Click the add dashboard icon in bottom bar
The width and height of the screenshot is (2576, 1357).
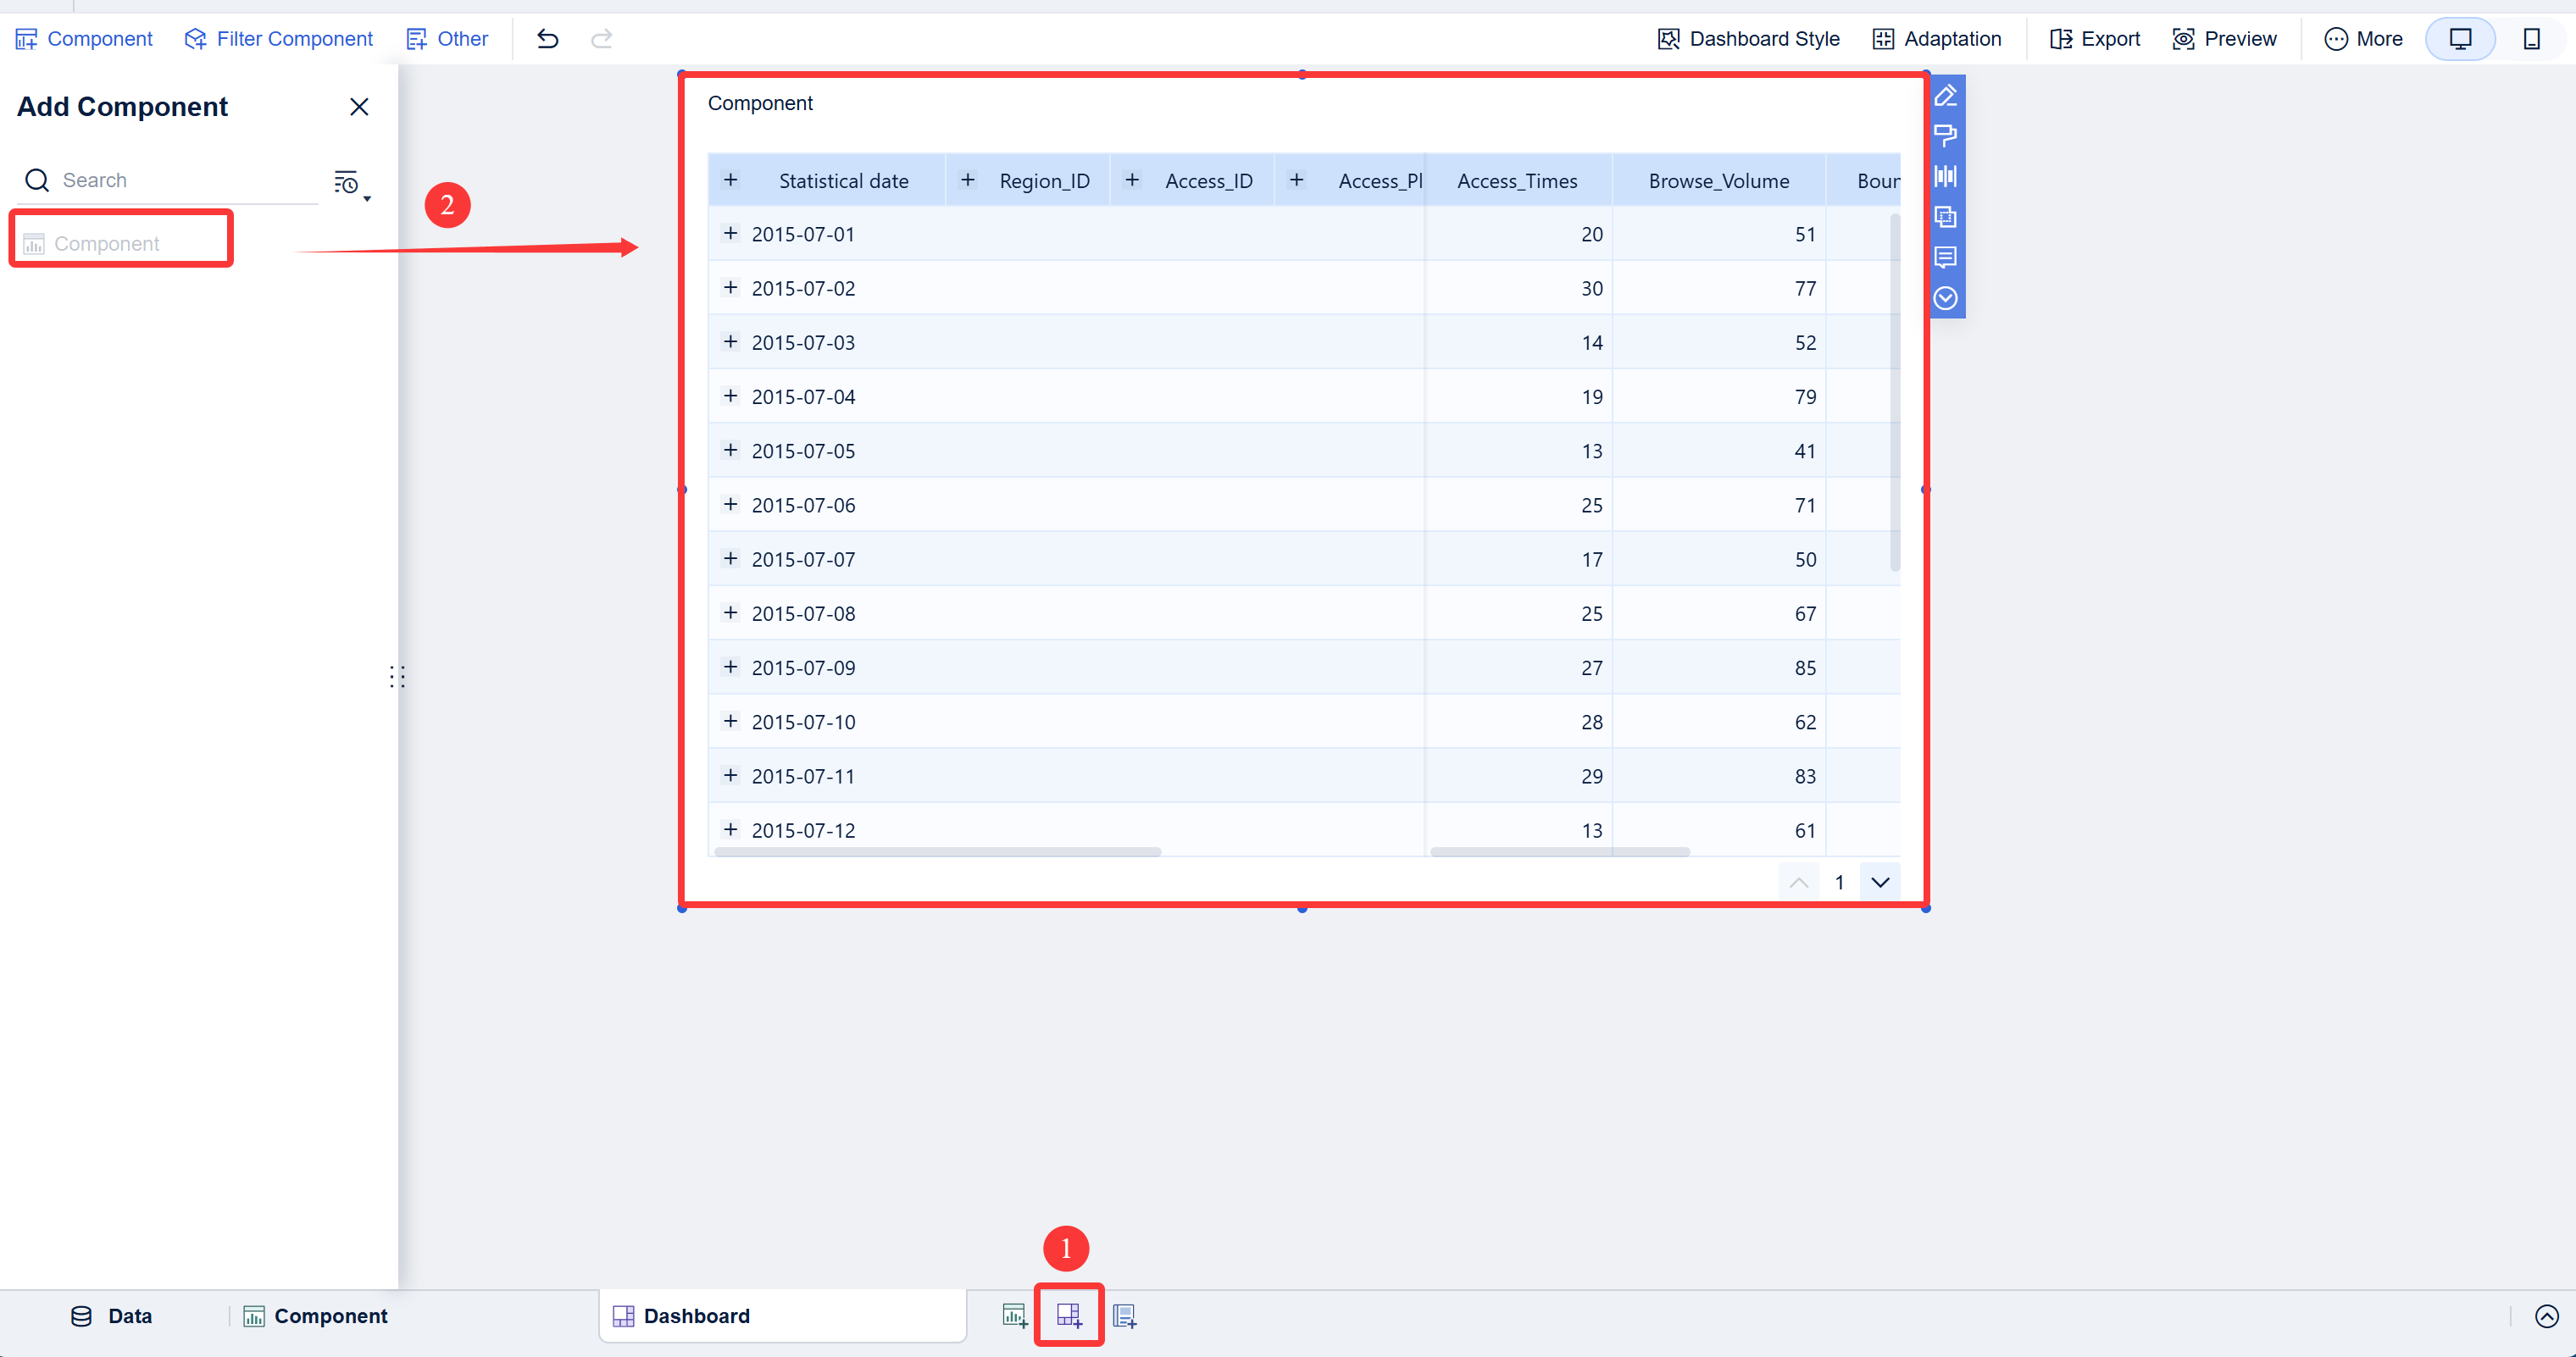click(x=1069, y=1316)
